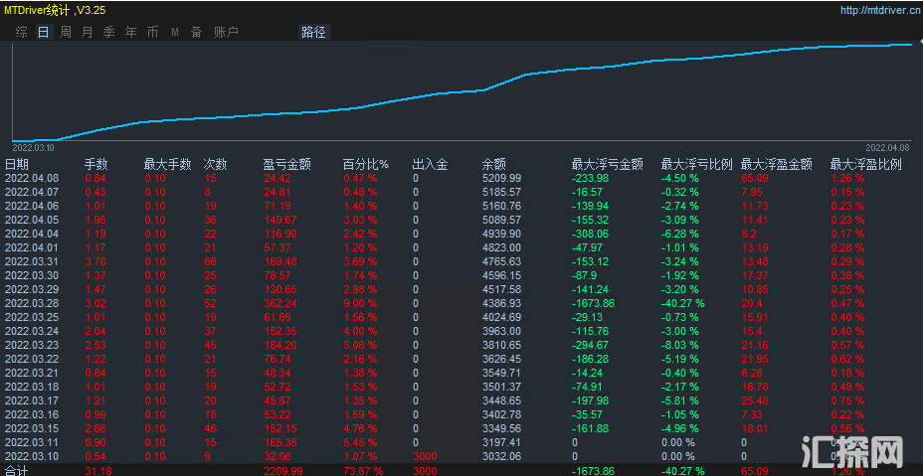Click the MTDriver统计 V3.25 title

coord(56,10)
